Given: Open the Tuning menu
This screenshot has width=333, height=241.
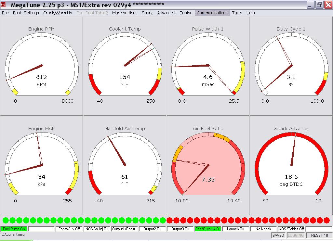Looking at the screenshot, I should pyautogui.click(x=186, y=13).
